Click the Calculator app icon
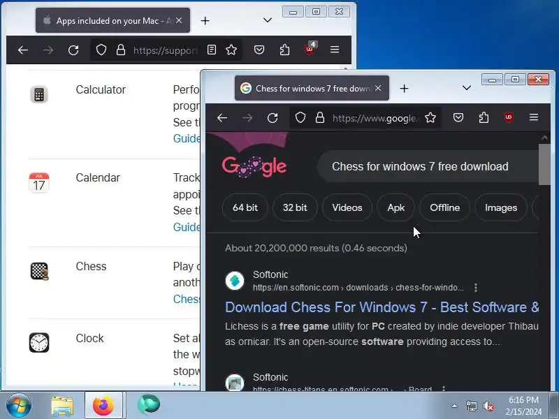Image resolution: width=559 pixels, height=419 pixels. point(39,94)
